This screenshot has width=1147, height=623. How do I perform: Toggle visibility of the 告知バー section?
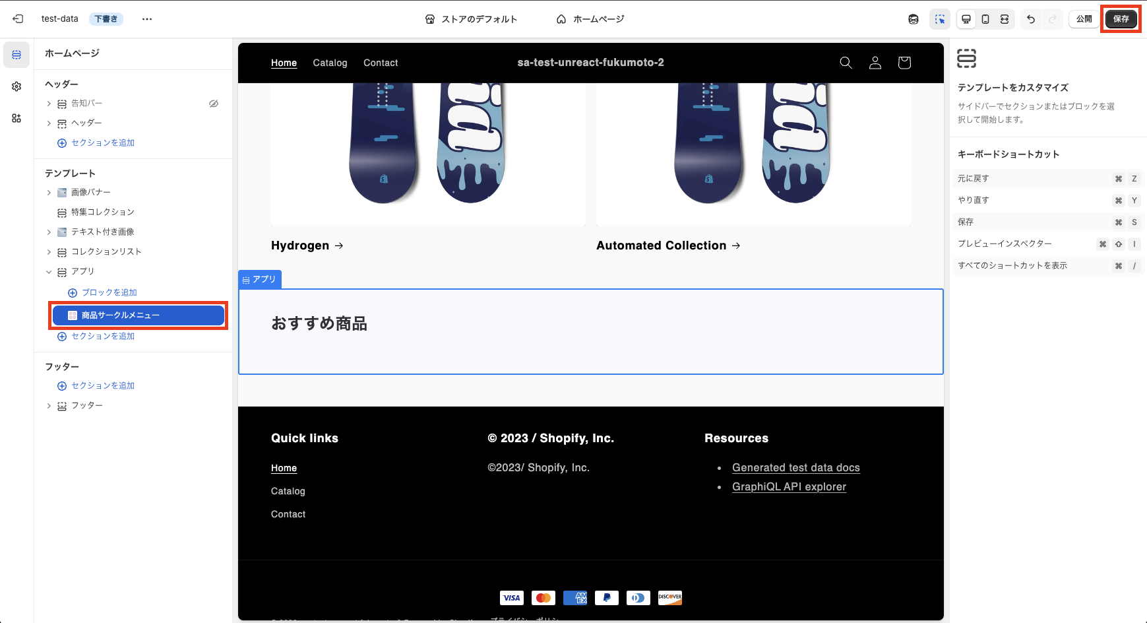click(x=213, y=103)
